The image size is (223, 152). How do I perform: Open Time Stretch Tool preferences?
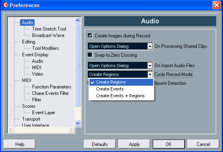click(x=49, y=29)
